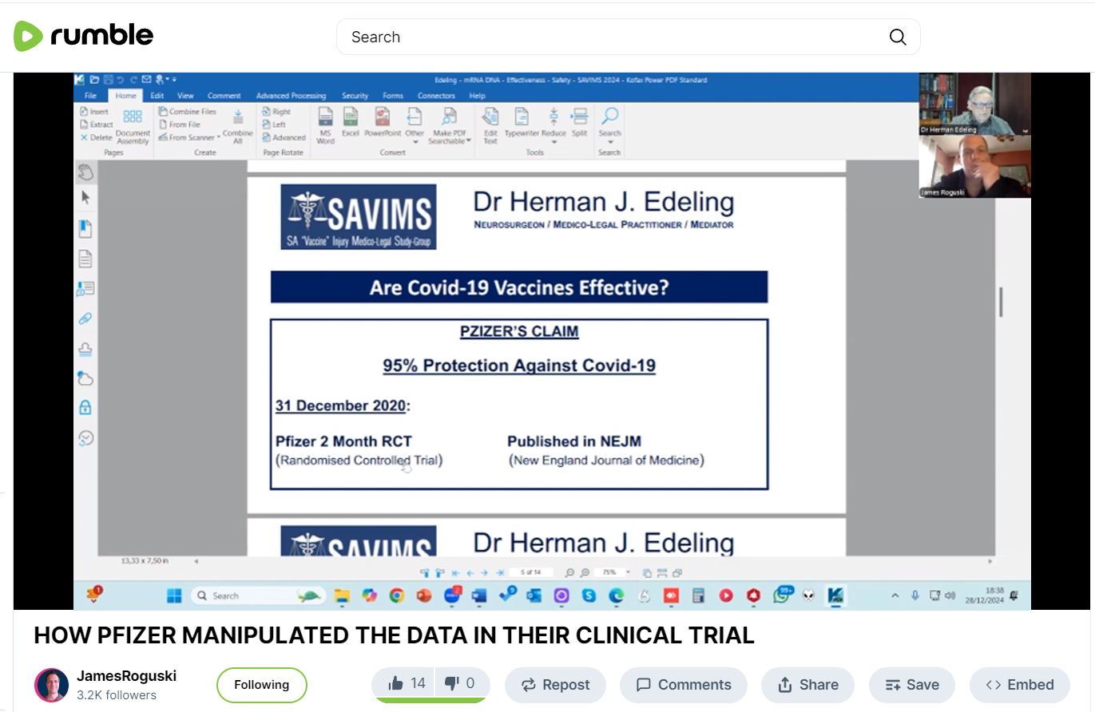Expand the From Scanner dropdown
Screen dimensions: 1095x712
(x=219, y=137)
